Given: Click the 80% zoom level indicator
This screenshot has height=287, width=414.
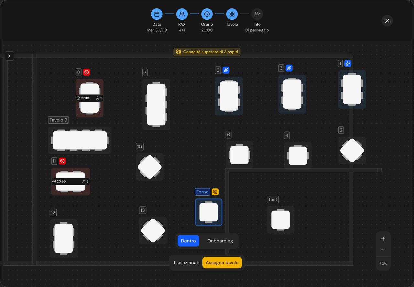Looking at the screenshot, I should tap(383, 264).
